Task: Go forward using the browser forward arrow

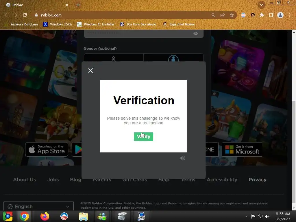Action: pos(16,15)
